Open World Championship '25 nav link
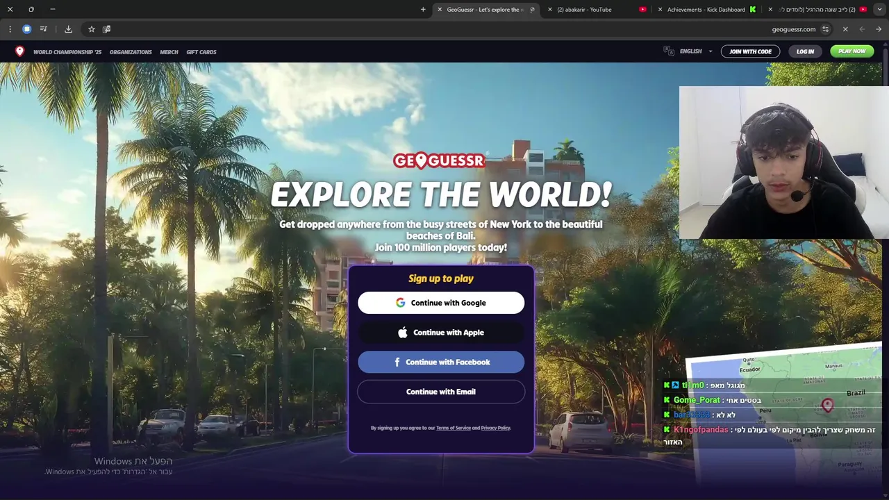Viewport: 889px width, 500px height. [67, 52]
